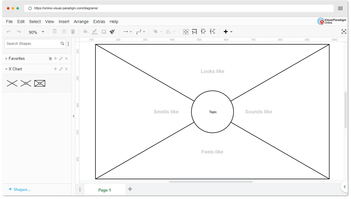Open the View menu

click(50, 22)
